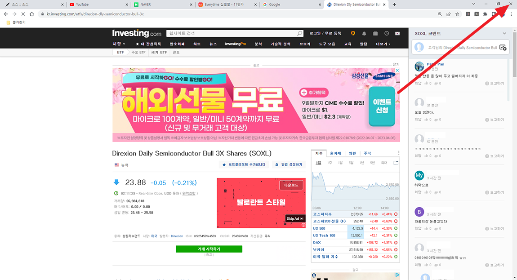Click the 알림 생성하기 button

(289, 164)
